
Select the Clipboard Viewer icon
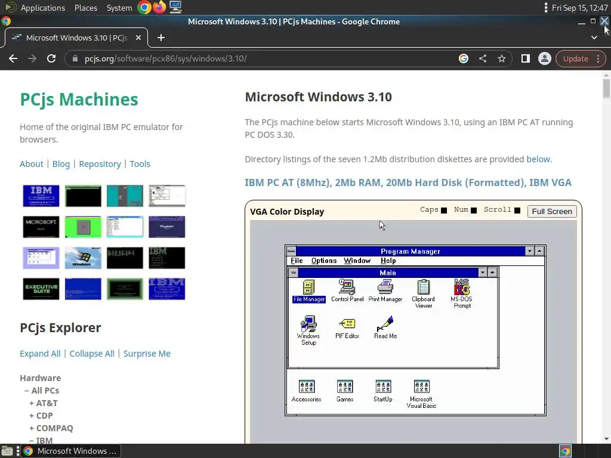coord(423,294)
